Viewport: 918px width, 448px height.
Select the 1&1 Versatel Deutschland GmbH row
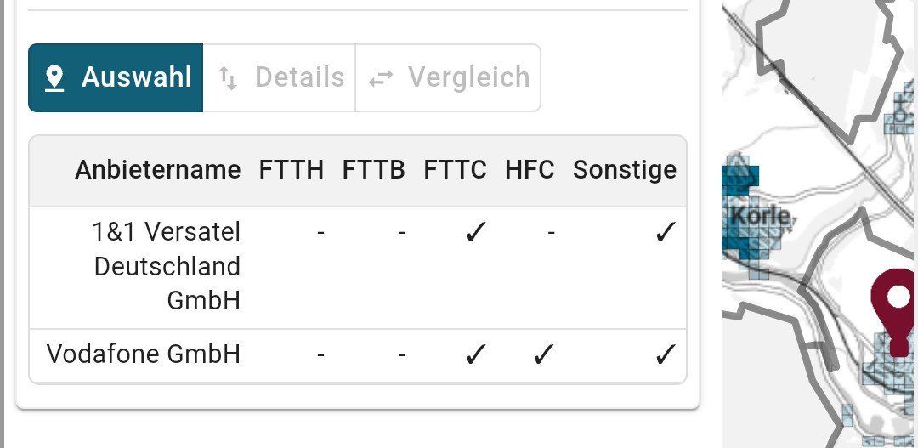tap(167, 266)
